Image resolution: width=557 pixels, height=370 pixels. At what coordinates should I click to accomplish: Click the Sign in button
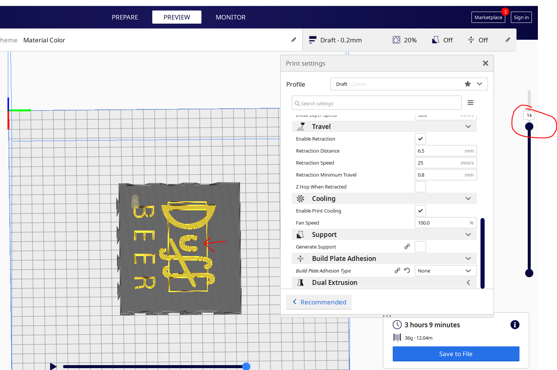click(x=521, y=17)
